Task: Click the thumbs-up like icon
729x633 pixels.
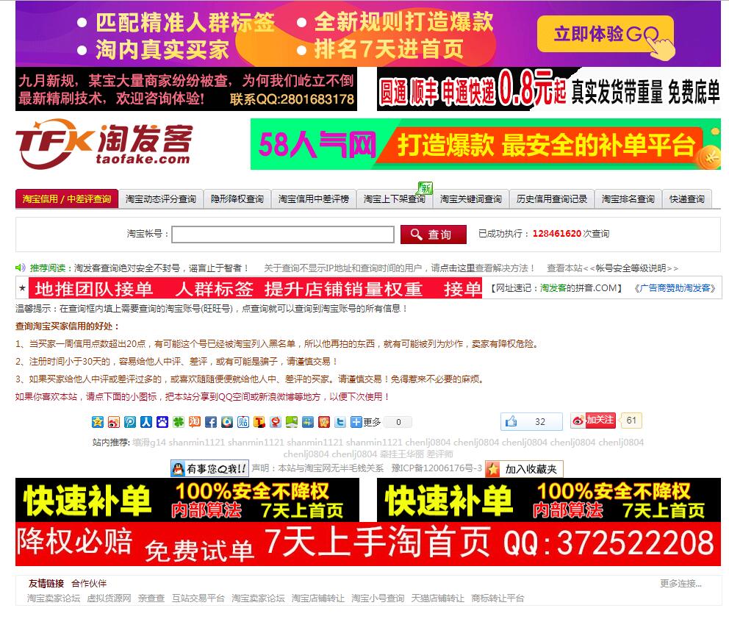Action: (511, 421)
